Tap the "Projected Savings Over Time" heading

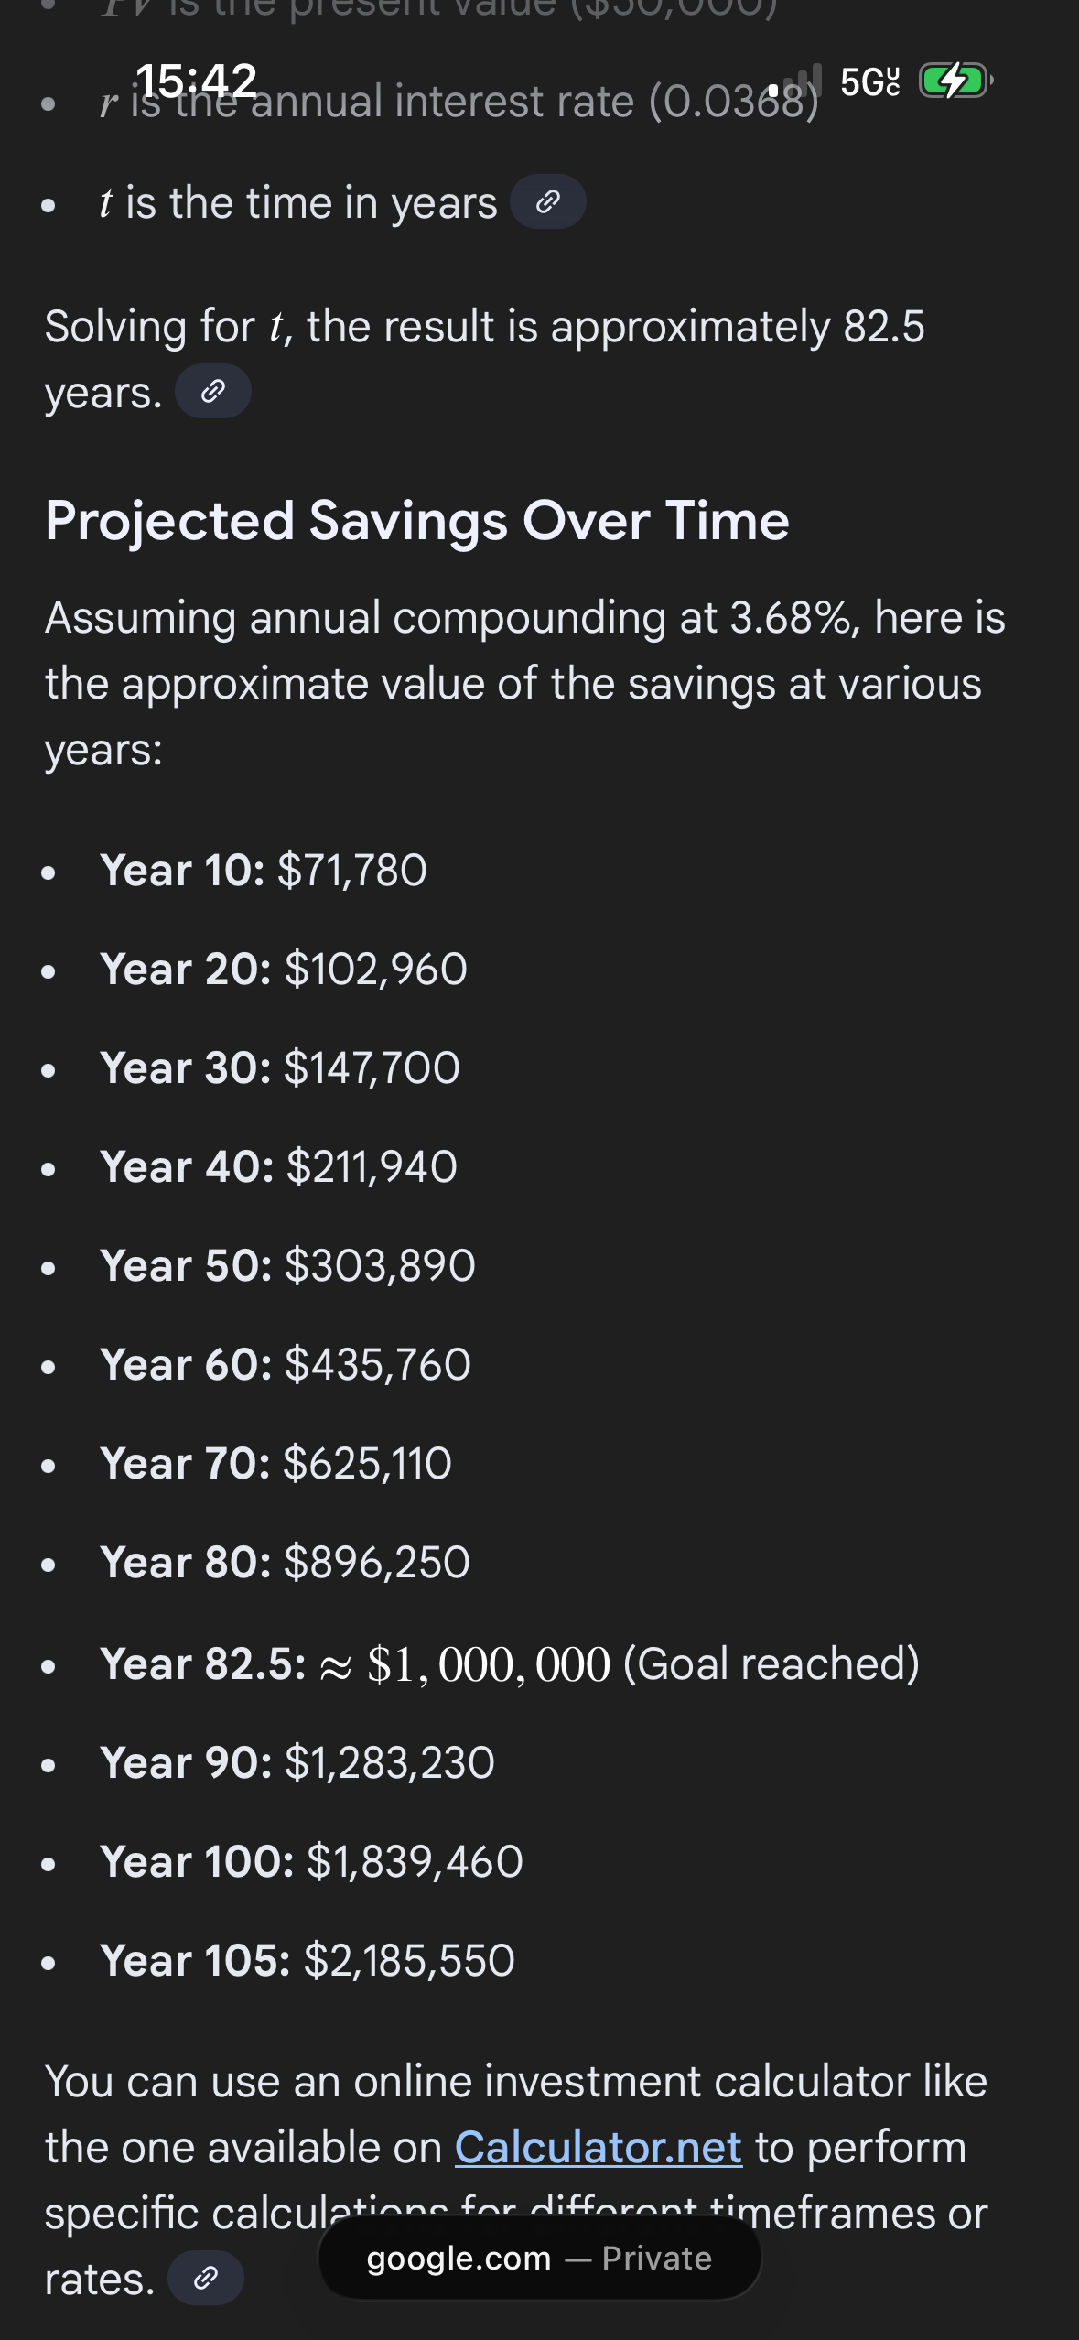416,521
